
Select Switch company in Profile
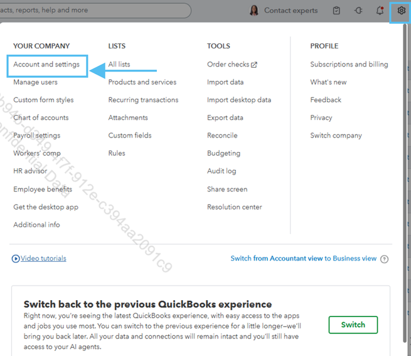coord(336,136)
